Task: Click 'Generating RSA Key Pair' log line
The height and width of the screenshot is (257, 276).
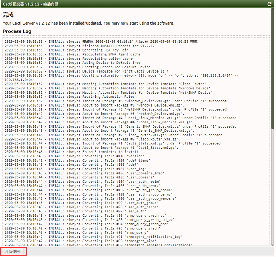Action: pos(67,50)
